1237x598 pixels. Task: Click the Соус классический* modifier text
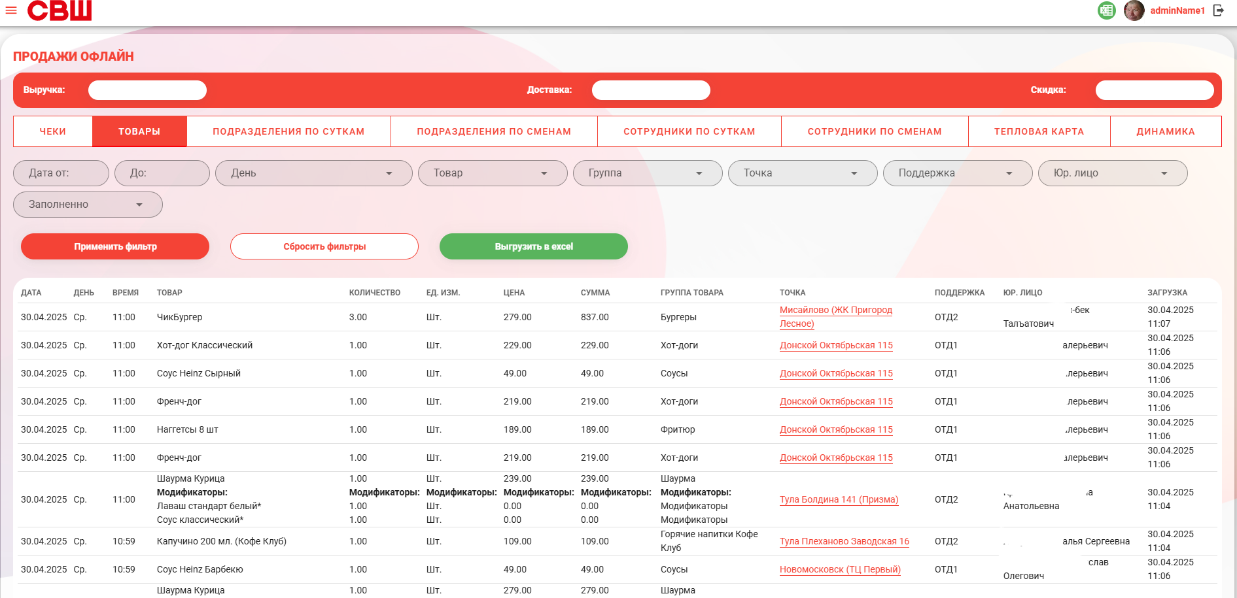coord(200,520)
